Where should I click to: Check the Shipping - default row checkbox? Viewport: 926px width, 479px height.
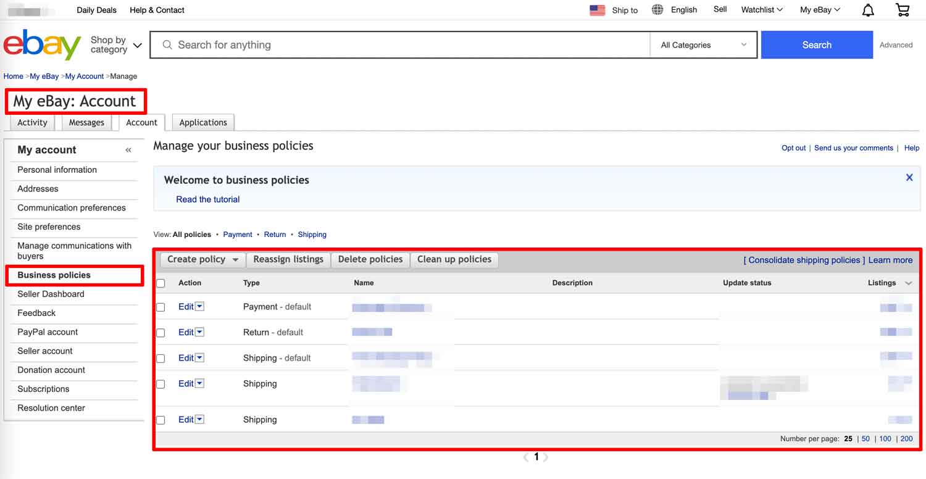click(x=161, y=358)
